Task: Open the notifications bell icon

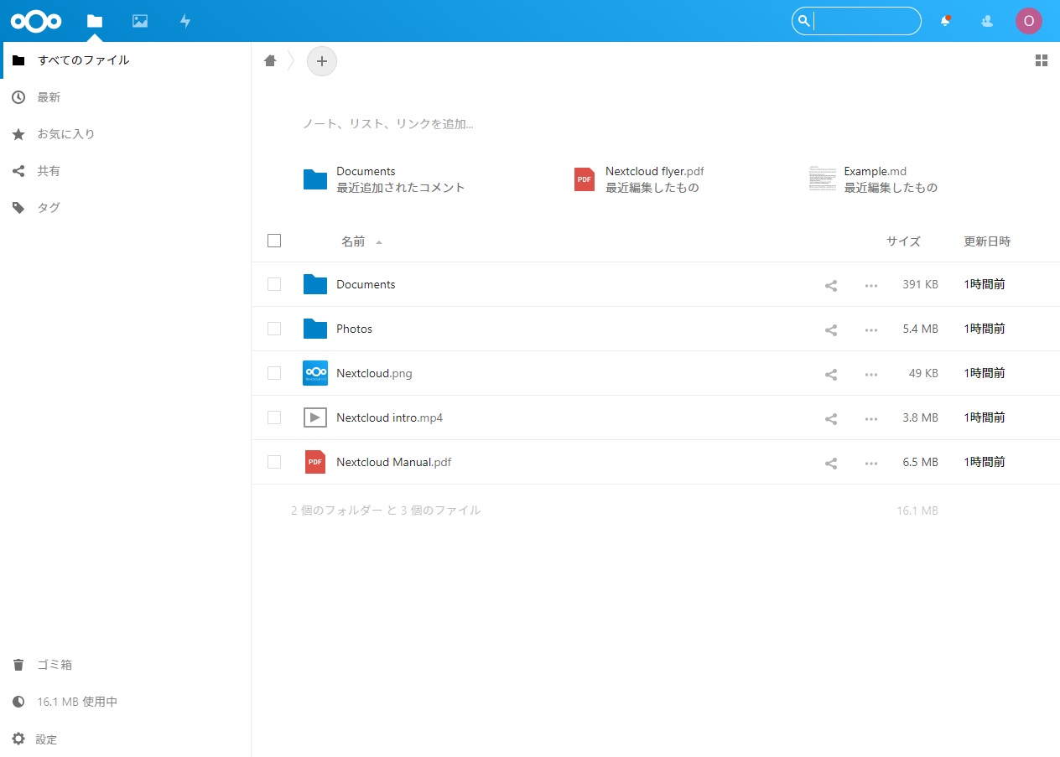Action: (946, 21)
